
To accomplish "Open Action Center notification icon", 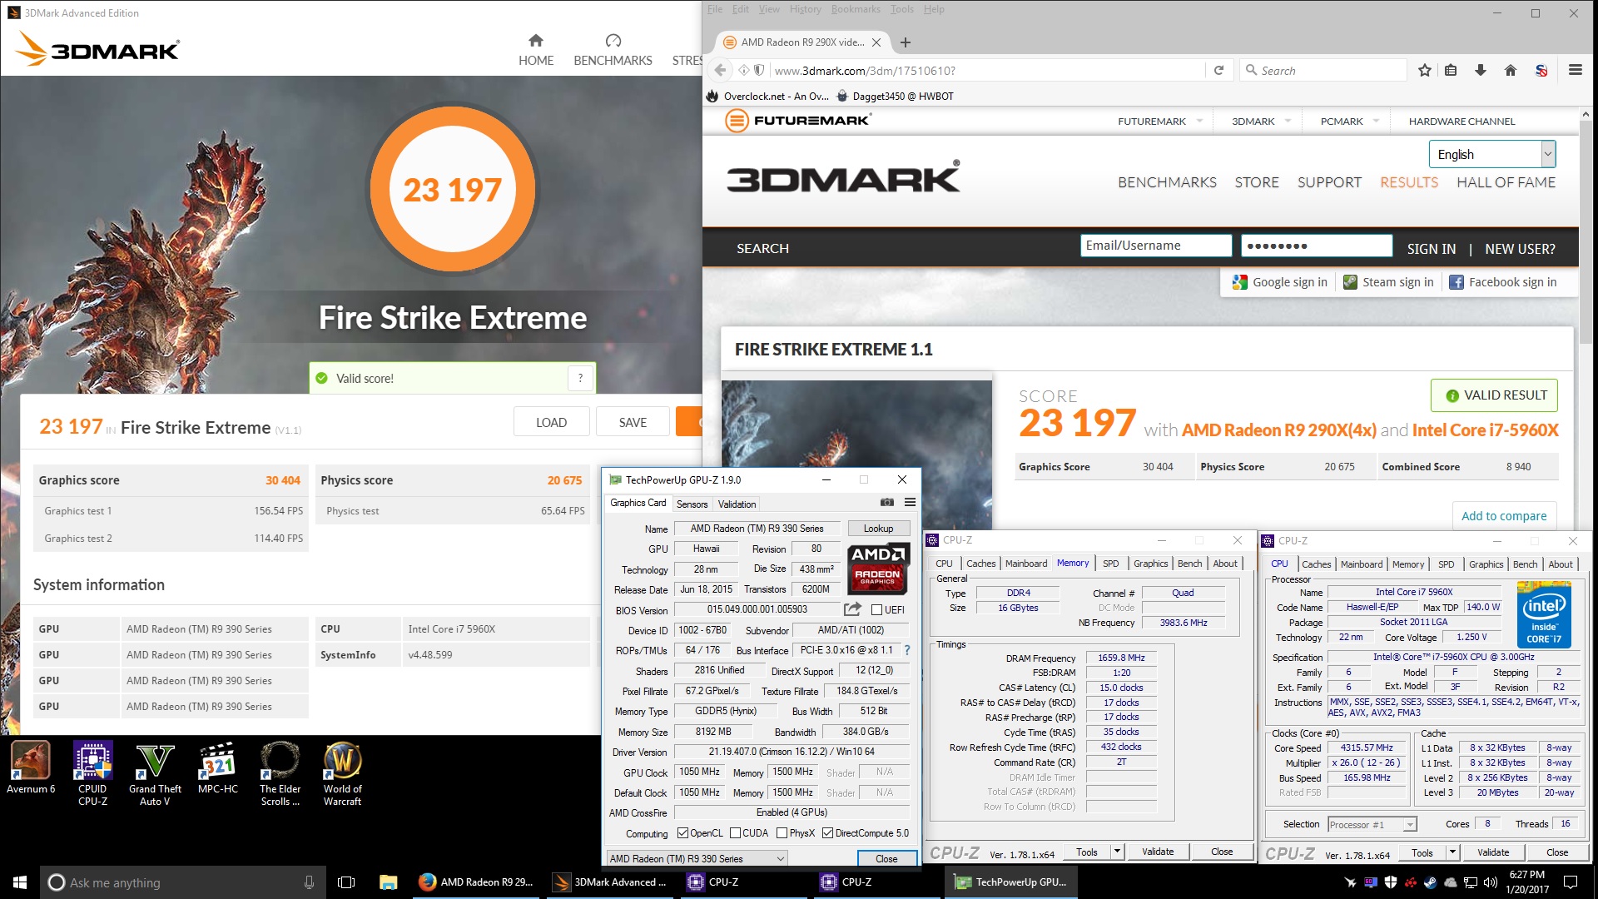I will [x=1571, y=882].
